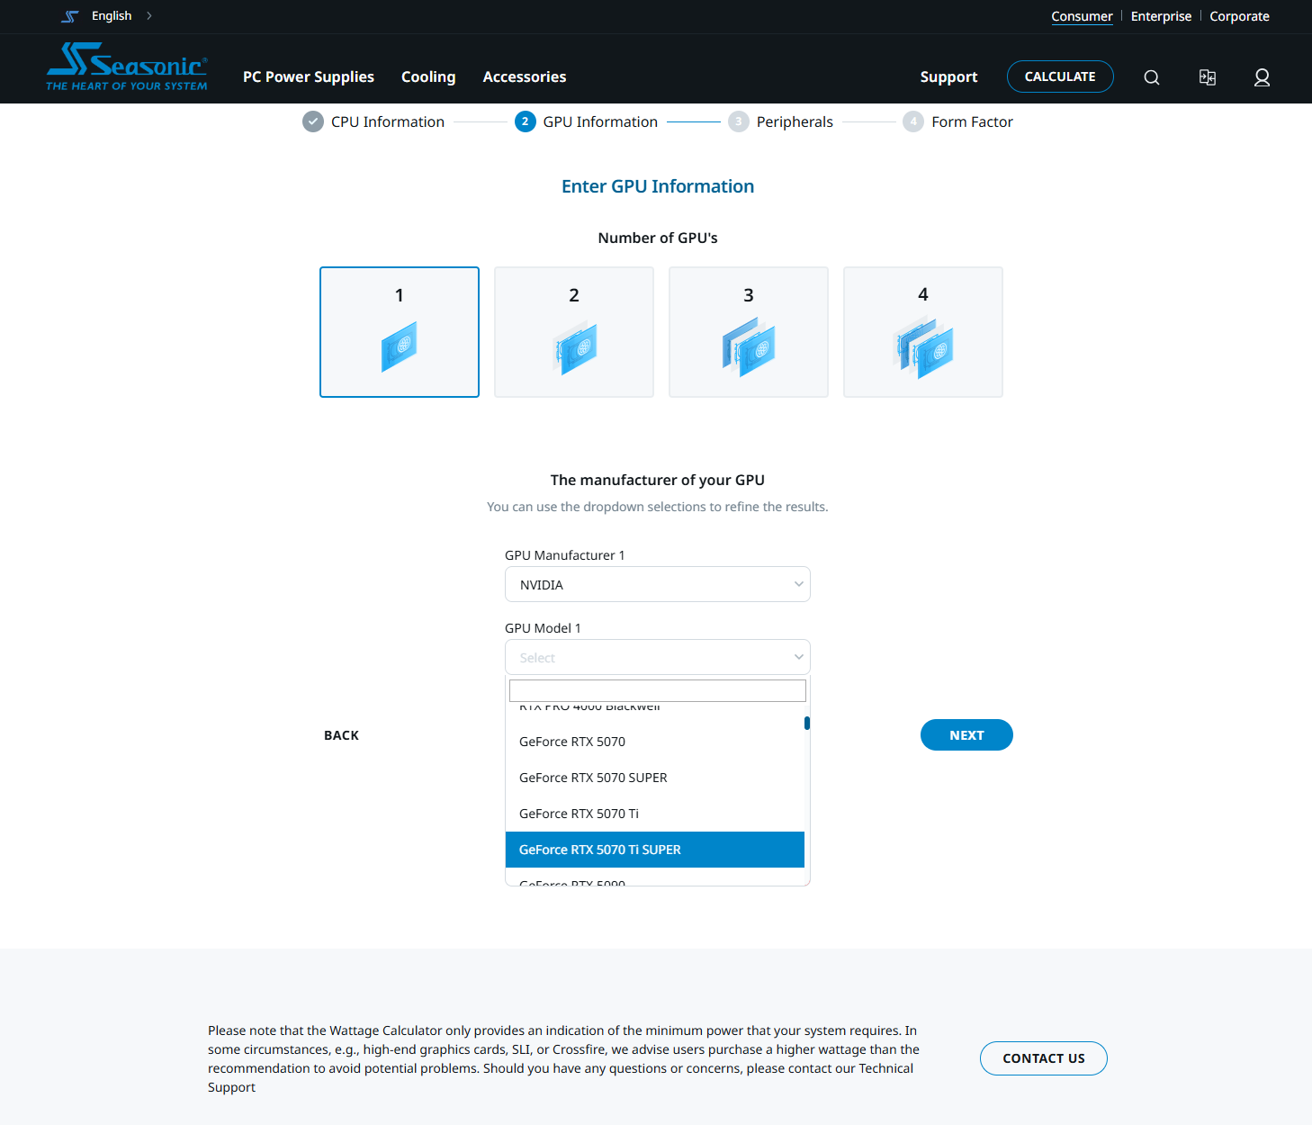Click the small Seasonic language icon

[x=70, y=16]
